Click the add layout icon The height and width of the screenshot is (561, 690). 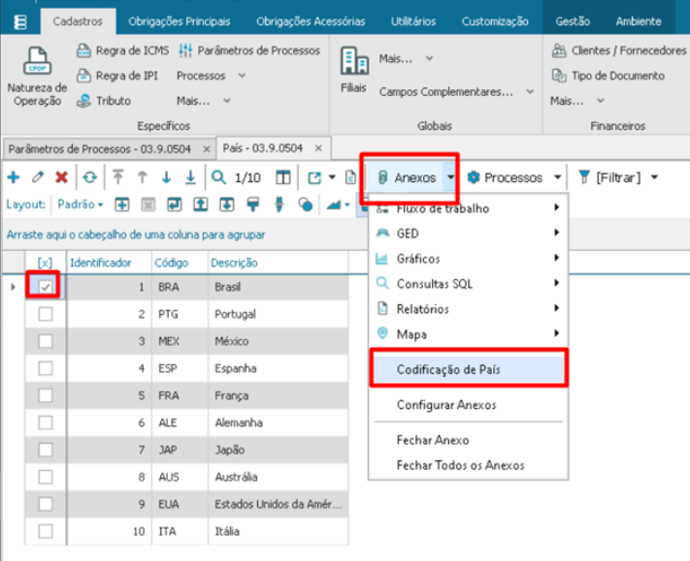click(122, 204)
